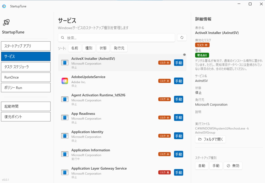265x183 pixels.
Task: Select the AdobeUpdateService row name
Action: 89,77
